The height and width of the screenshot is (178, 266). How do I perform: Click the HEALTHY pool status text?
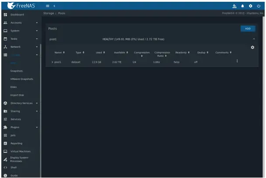(x=133, y=39)
